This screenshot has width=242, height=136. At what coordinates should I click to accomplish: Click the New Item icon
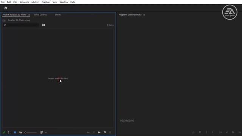[x=105, y=132]
